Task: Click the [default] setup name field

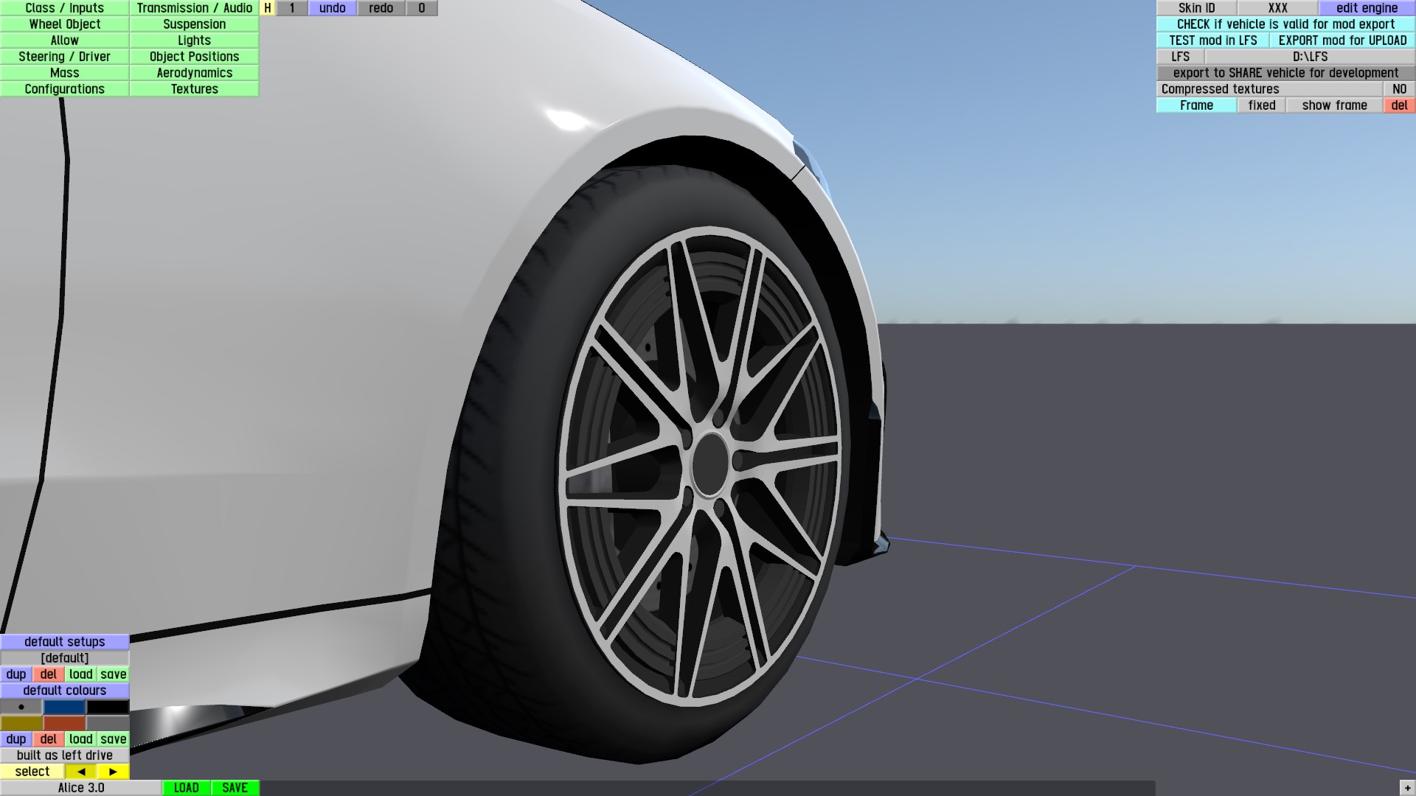Action: 65,658
